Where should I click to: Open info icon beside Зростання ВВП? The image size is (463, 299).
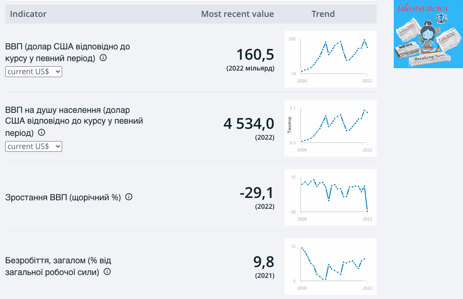tap(129, 197)
